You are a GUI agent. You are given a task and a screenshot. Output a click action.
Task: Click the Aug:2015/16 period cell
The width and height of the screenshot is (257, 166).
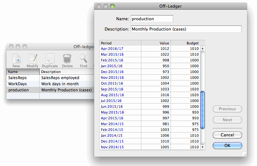click(120, 95)
